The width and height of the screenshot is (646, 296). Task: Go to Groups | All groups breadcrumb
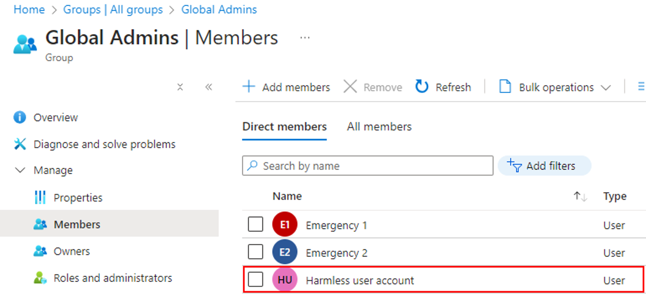(113, 10)
